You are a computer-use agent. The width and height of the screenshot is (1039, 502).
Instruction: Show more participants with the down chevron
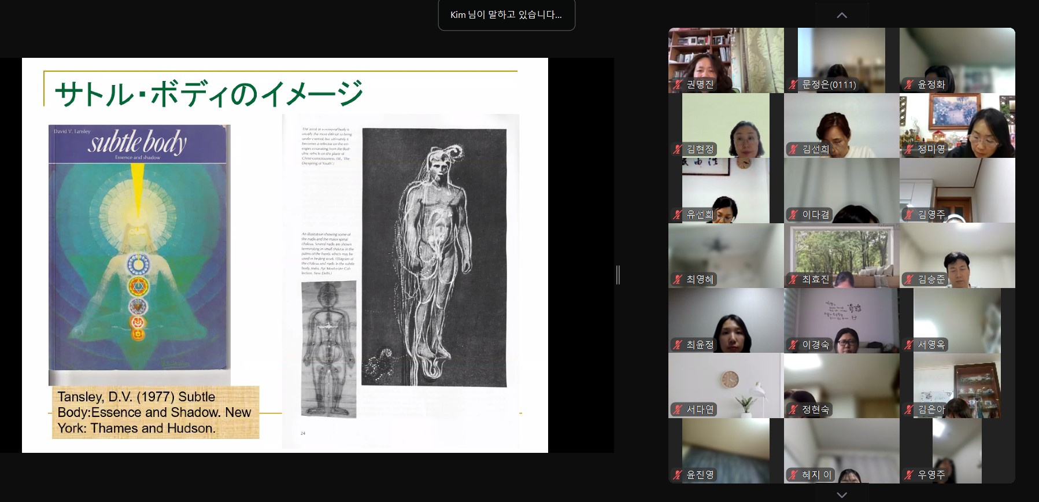coord(842,494)
